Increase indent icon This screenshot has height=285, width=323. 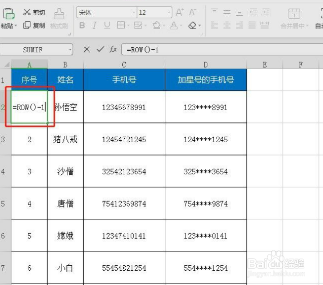[x=266, y=12]
